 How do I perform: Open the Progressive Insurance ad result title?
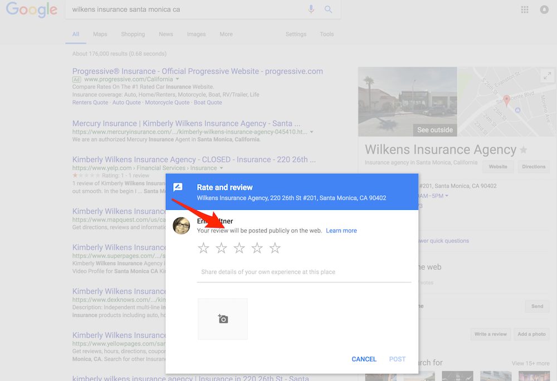[x=198, y=71]
